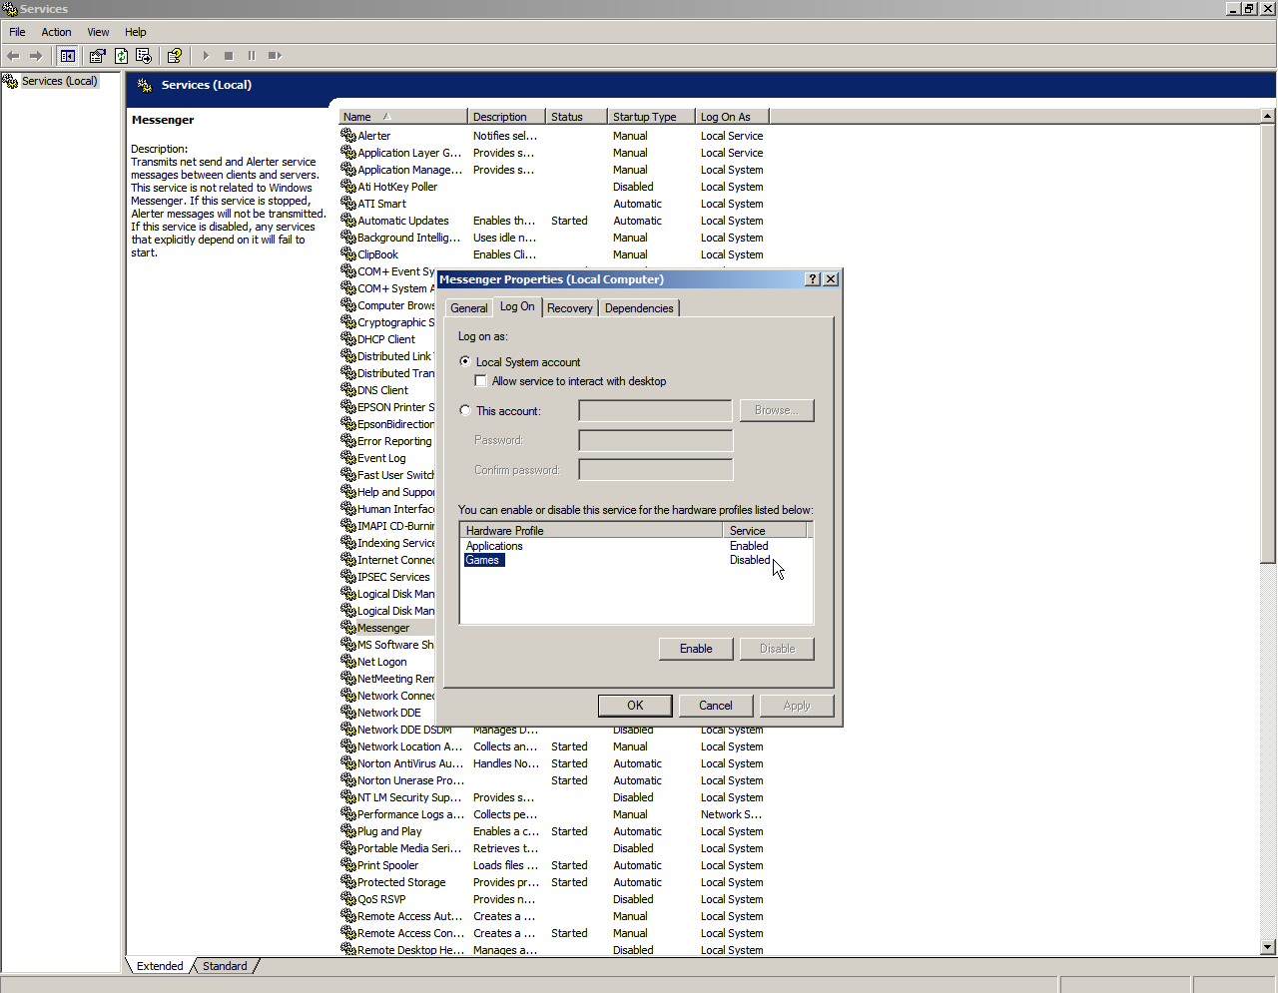Open the Action menu
The width and height of the screenshot is (1278, 993).
56,32
